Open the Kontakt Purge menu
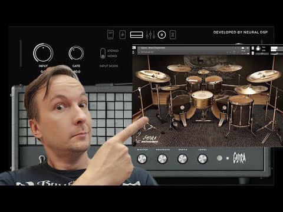The height and width of the screenshot is (212, 283). (x=243, y=51)
